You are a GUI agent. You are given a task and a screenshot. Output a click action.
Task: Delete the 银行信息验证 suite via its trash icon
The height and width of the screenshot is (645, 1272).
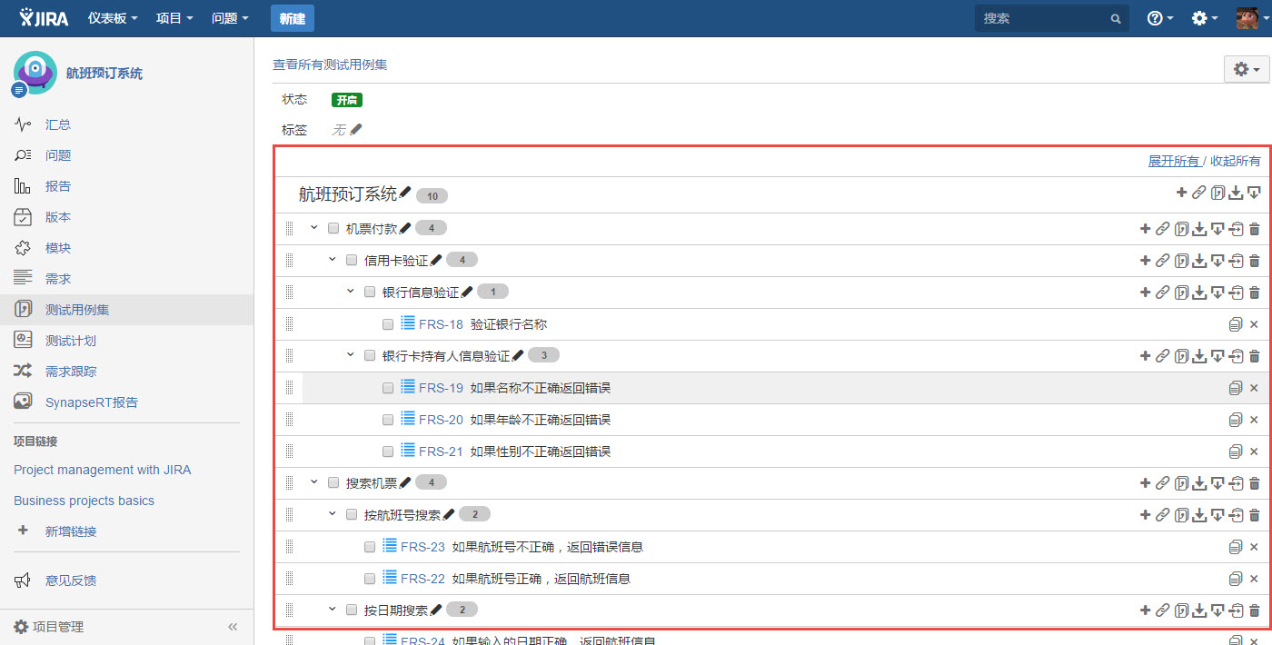click(1255, 293)
